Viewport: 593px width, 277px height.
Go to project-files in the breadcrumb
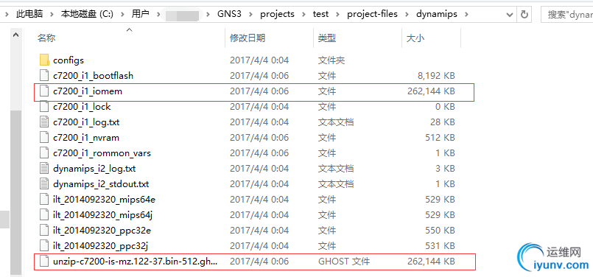tap(373, 15)
